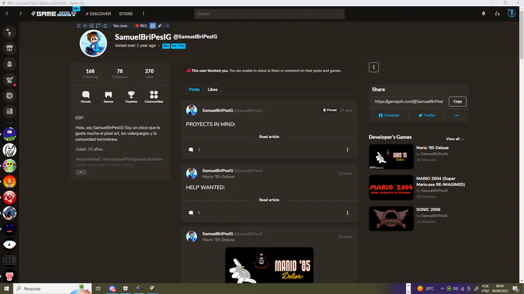Open the backpack icon in left sidebar

coord(9,64)
